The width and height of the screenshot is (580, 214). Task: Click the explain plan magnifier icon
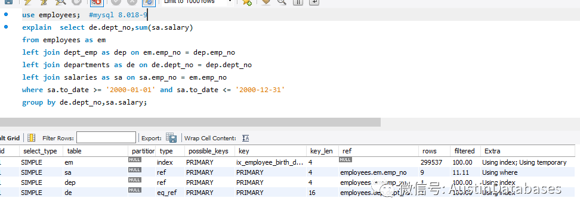[60, 2]
